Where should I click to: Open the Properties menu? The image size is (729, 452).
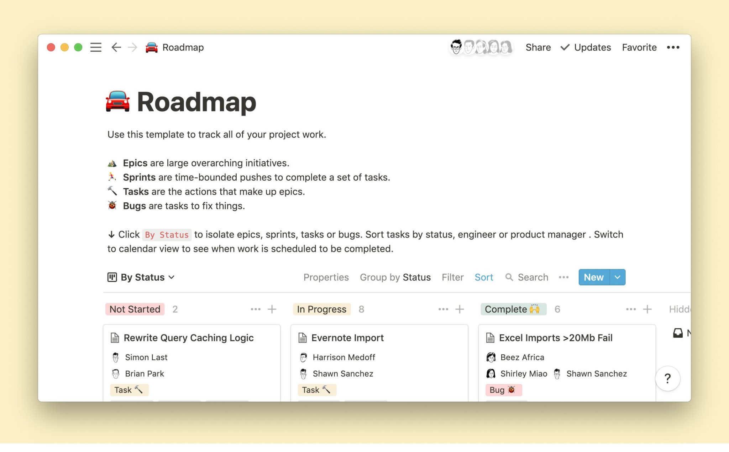pyautogui.click(x=326, y=277)
